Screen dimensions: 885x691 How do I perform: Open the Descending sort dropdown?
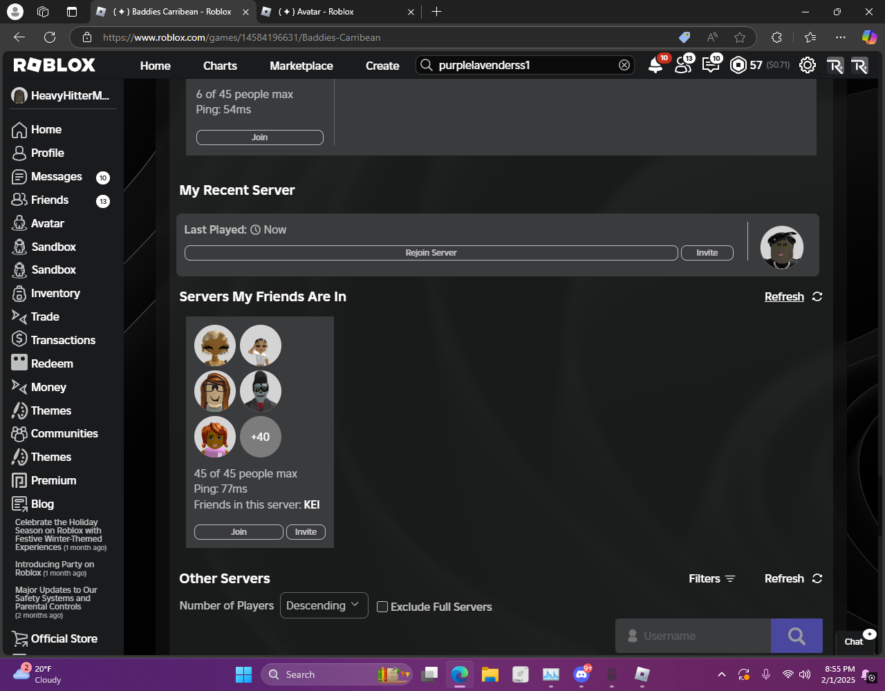tap(324, 605)
